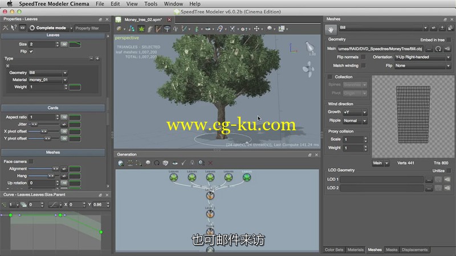
Task: Click the 3D cube icon in Generation toolbar
Action: coord(165,163)
